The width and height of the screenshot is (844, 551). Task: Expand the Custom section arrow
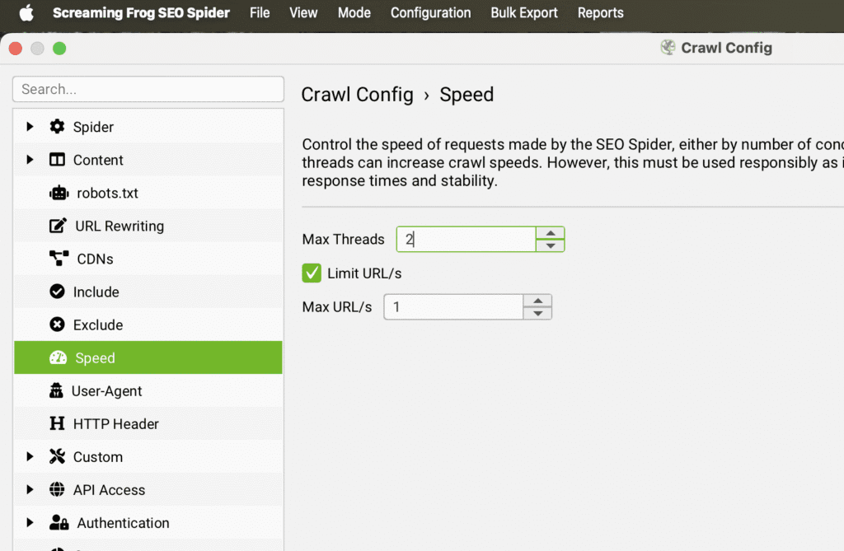pyautogui.click(x=30, y=456)
